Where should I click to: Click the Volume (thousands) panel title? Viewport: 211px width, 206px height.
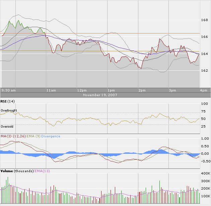16,171
